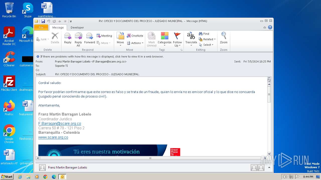Open the Follow Up flag menu

coord(177,39)
